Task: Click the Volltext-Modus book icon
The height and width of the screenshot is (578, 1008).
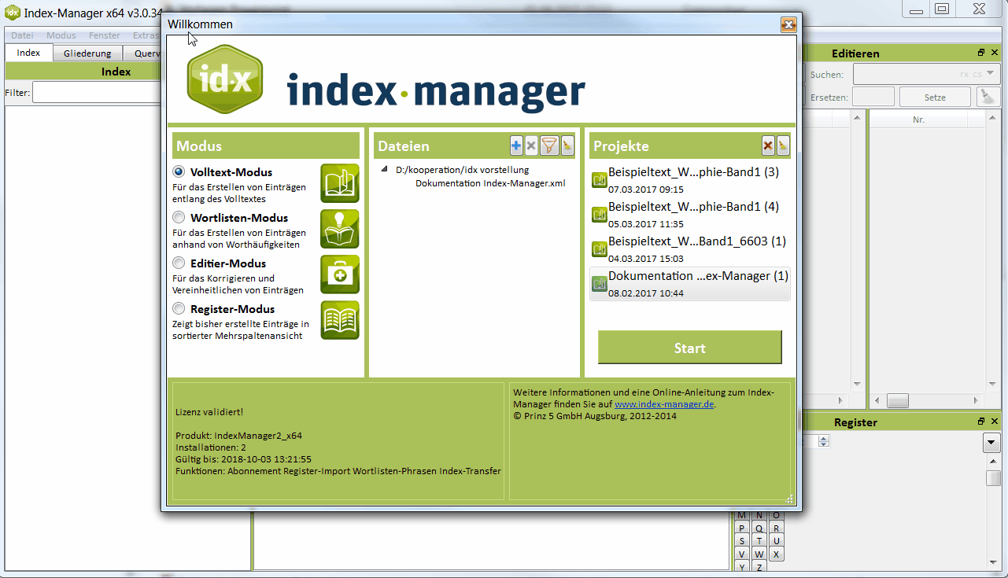Action: click(339, 183)
